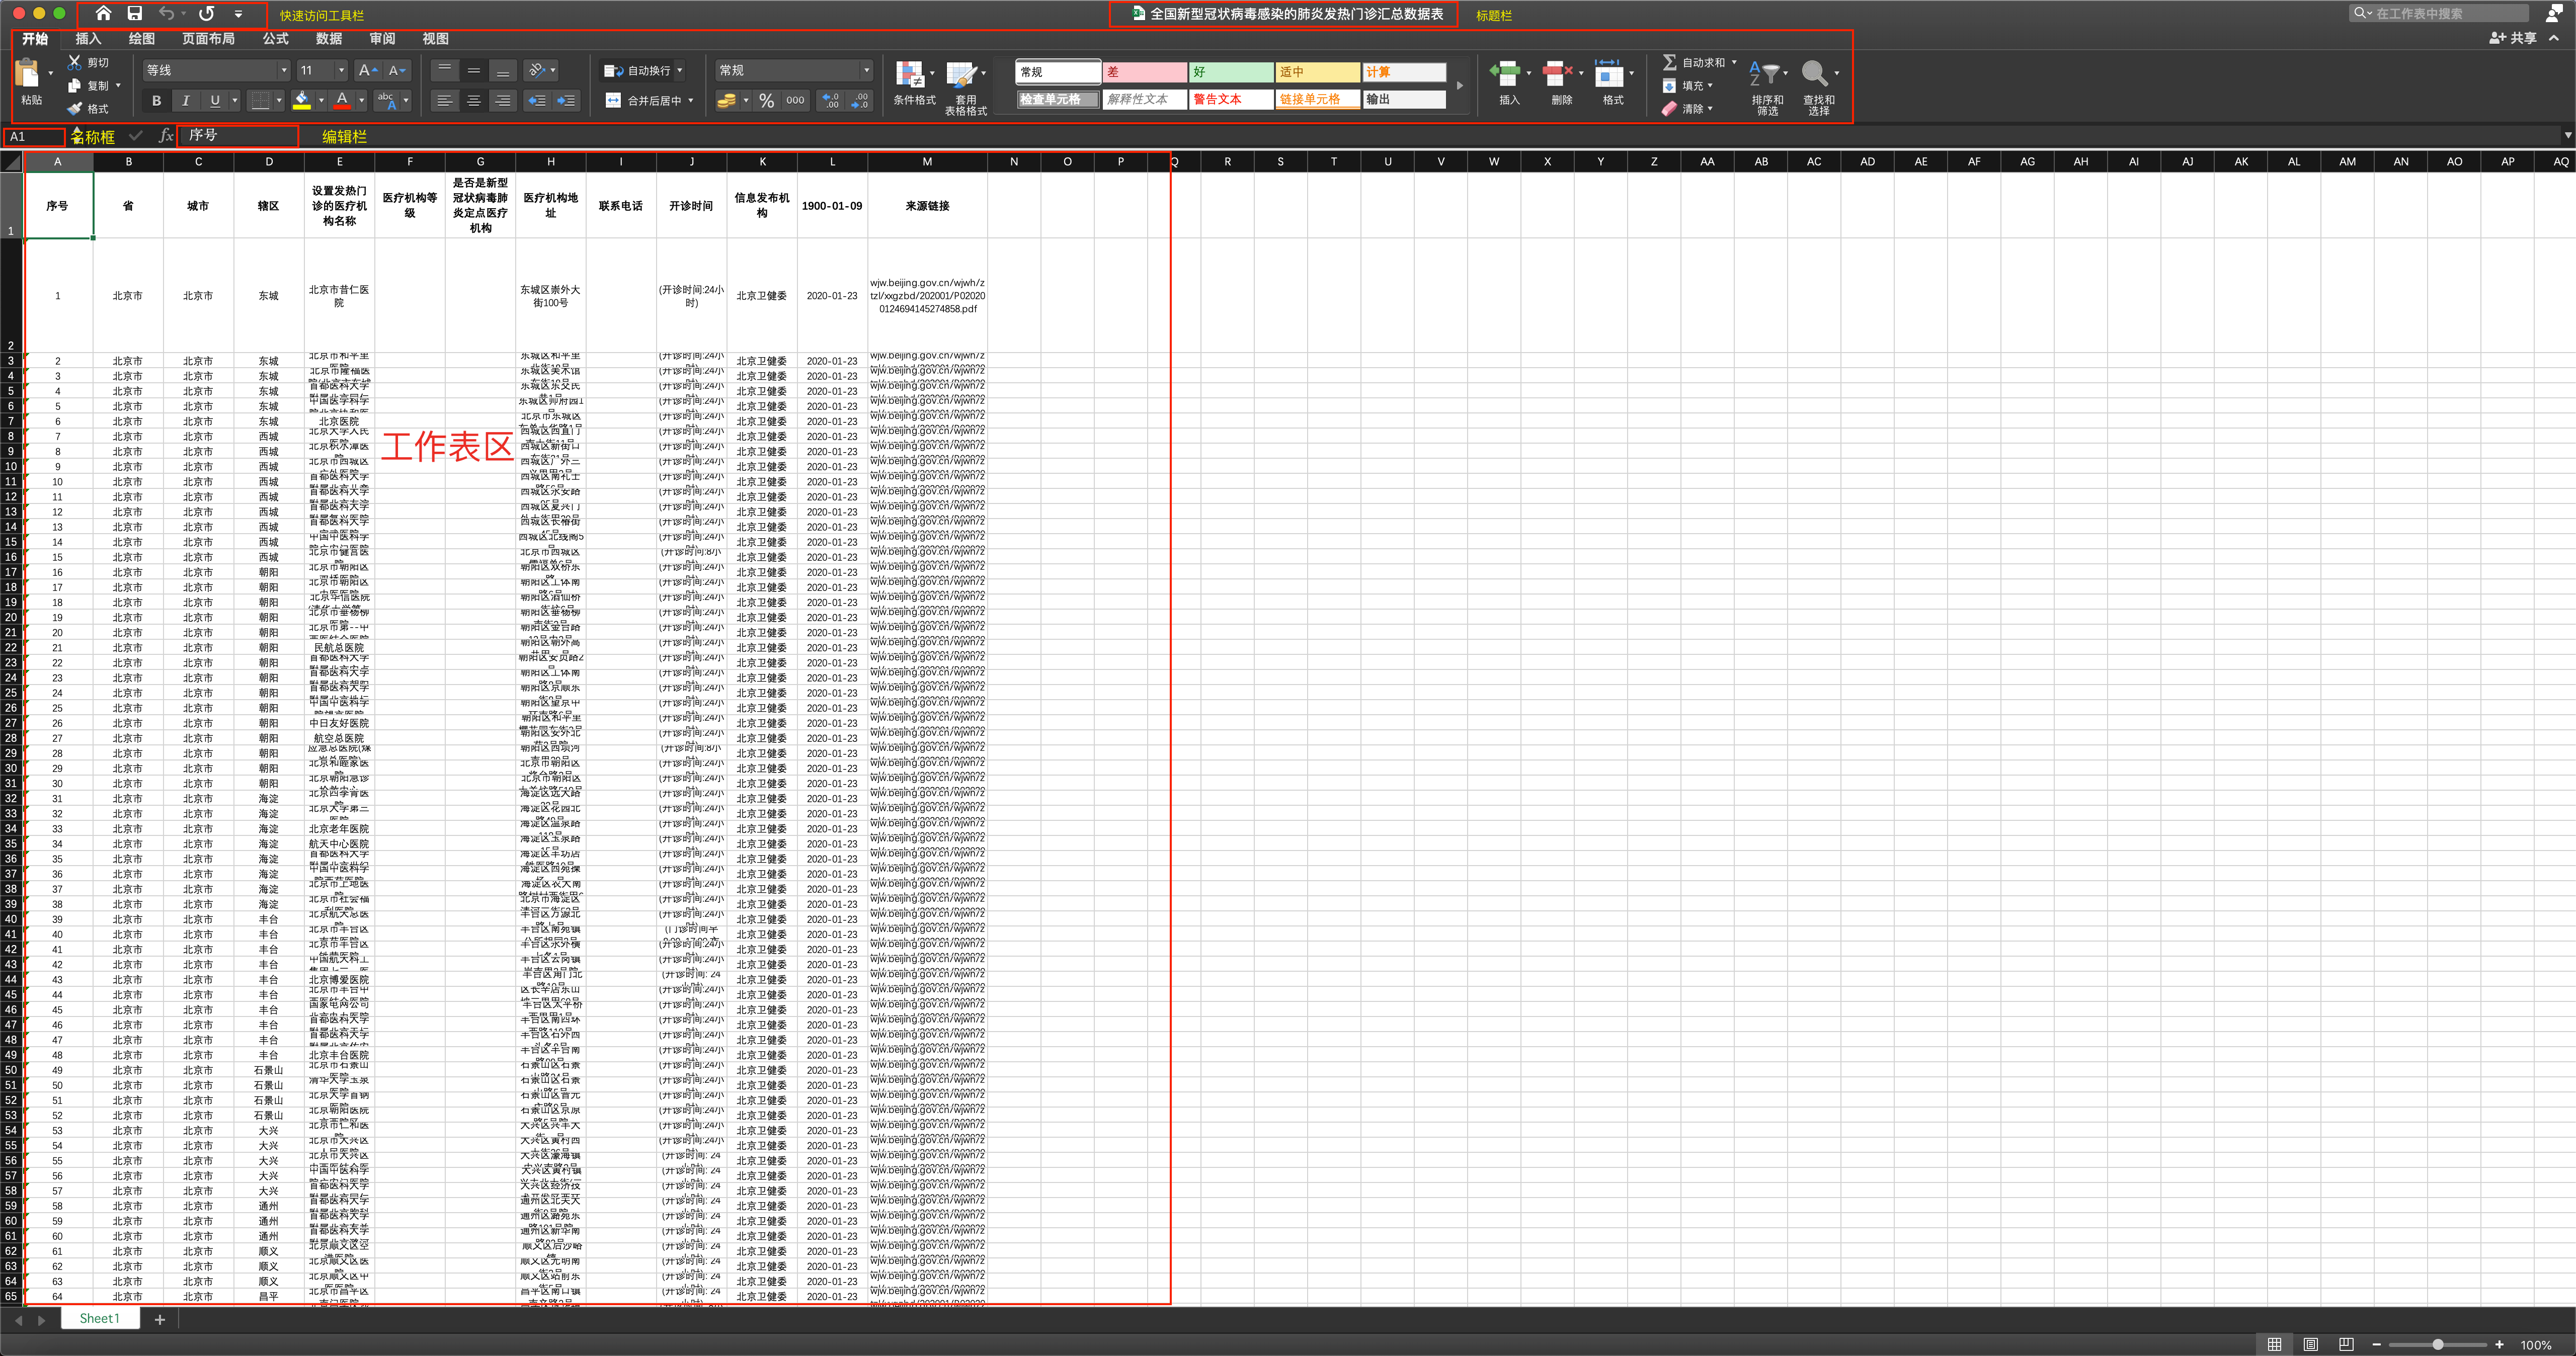Click the cut scissors icon
The height and width of the screenshot is (1356, 2576).
click(x=75, y=62)
